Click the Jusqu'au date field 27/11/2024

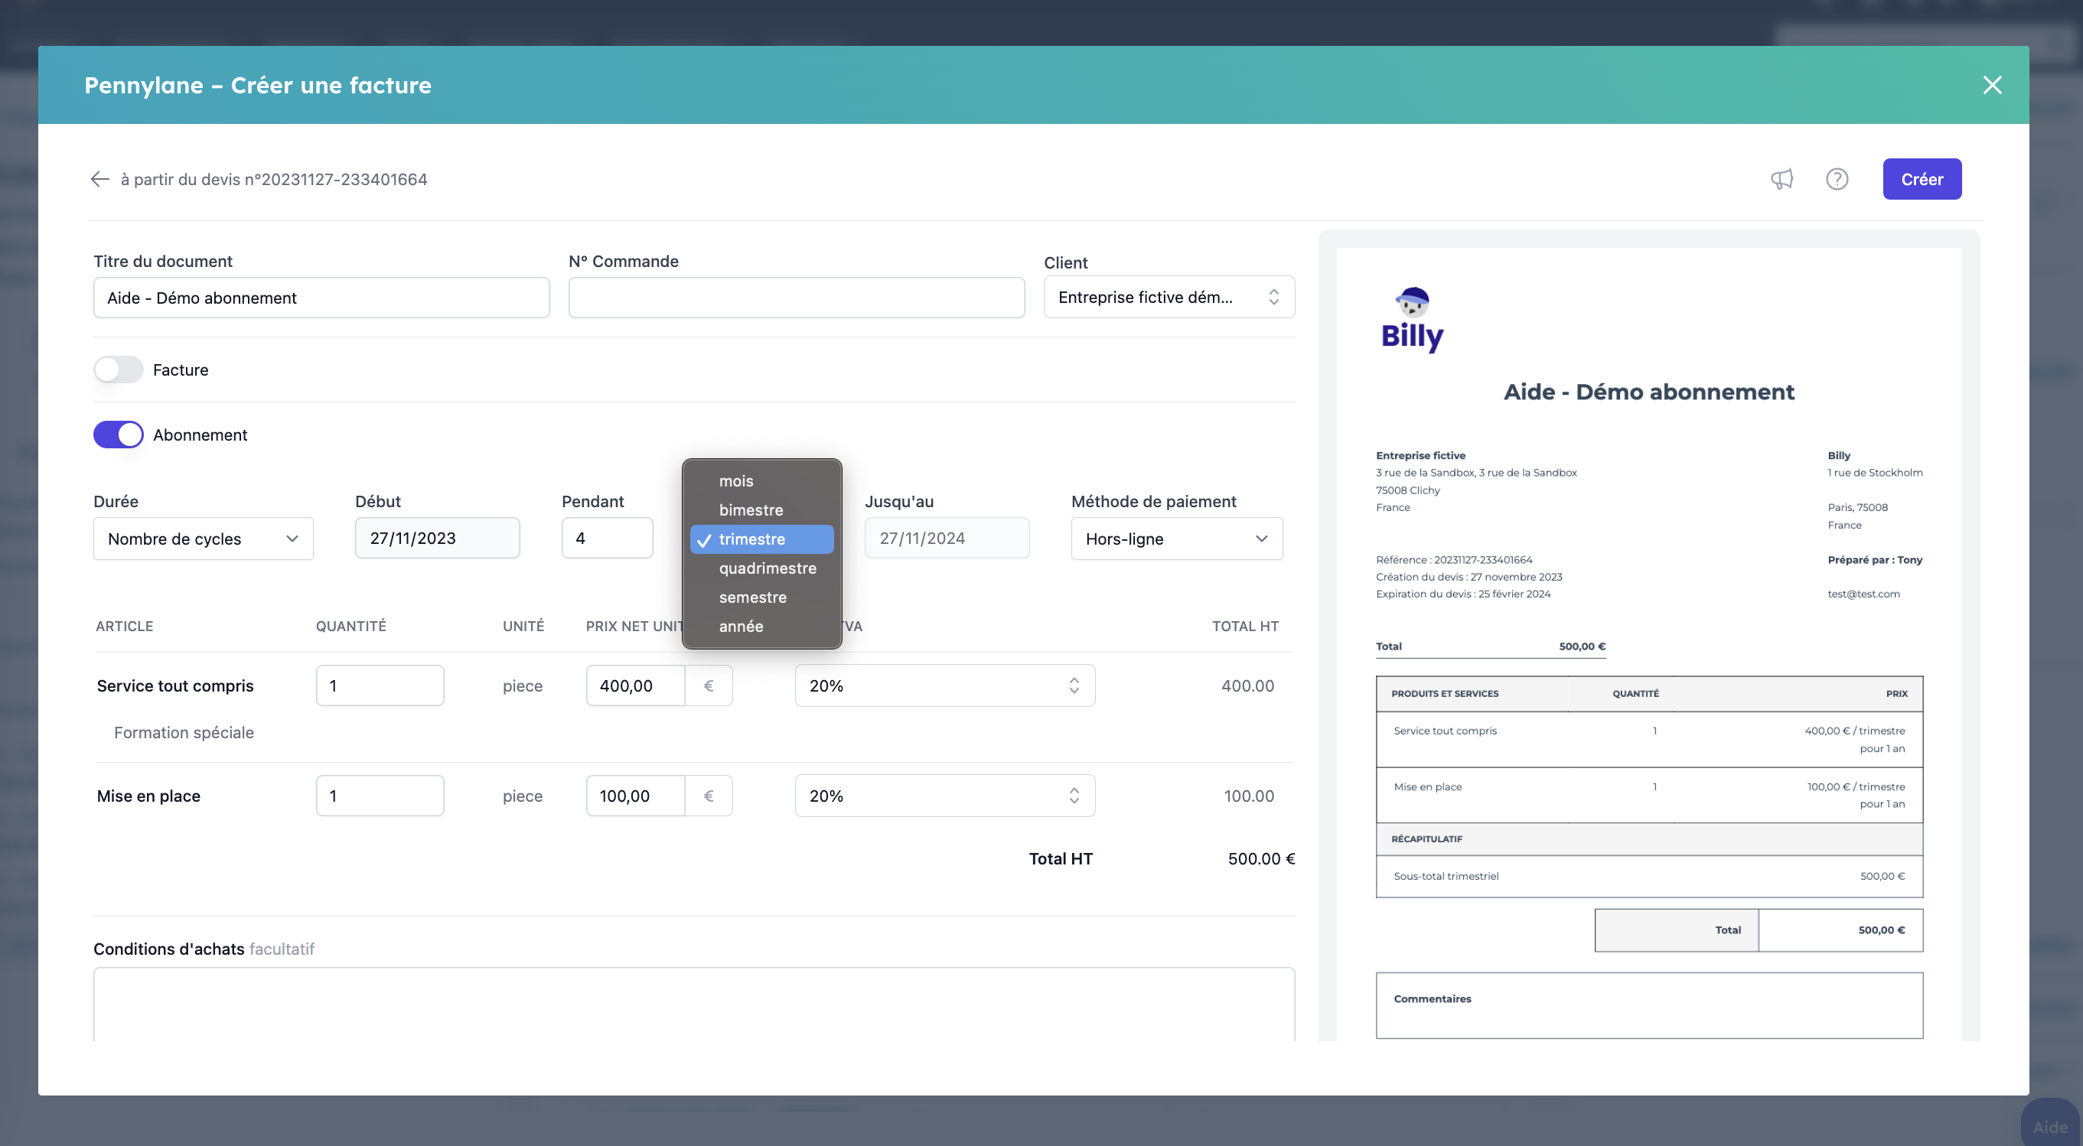(947, 539)
